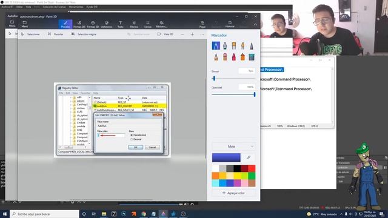This screenshot has width=388, height=218.
Task: Click the Opacidad percent field
Action: (247, 87)
